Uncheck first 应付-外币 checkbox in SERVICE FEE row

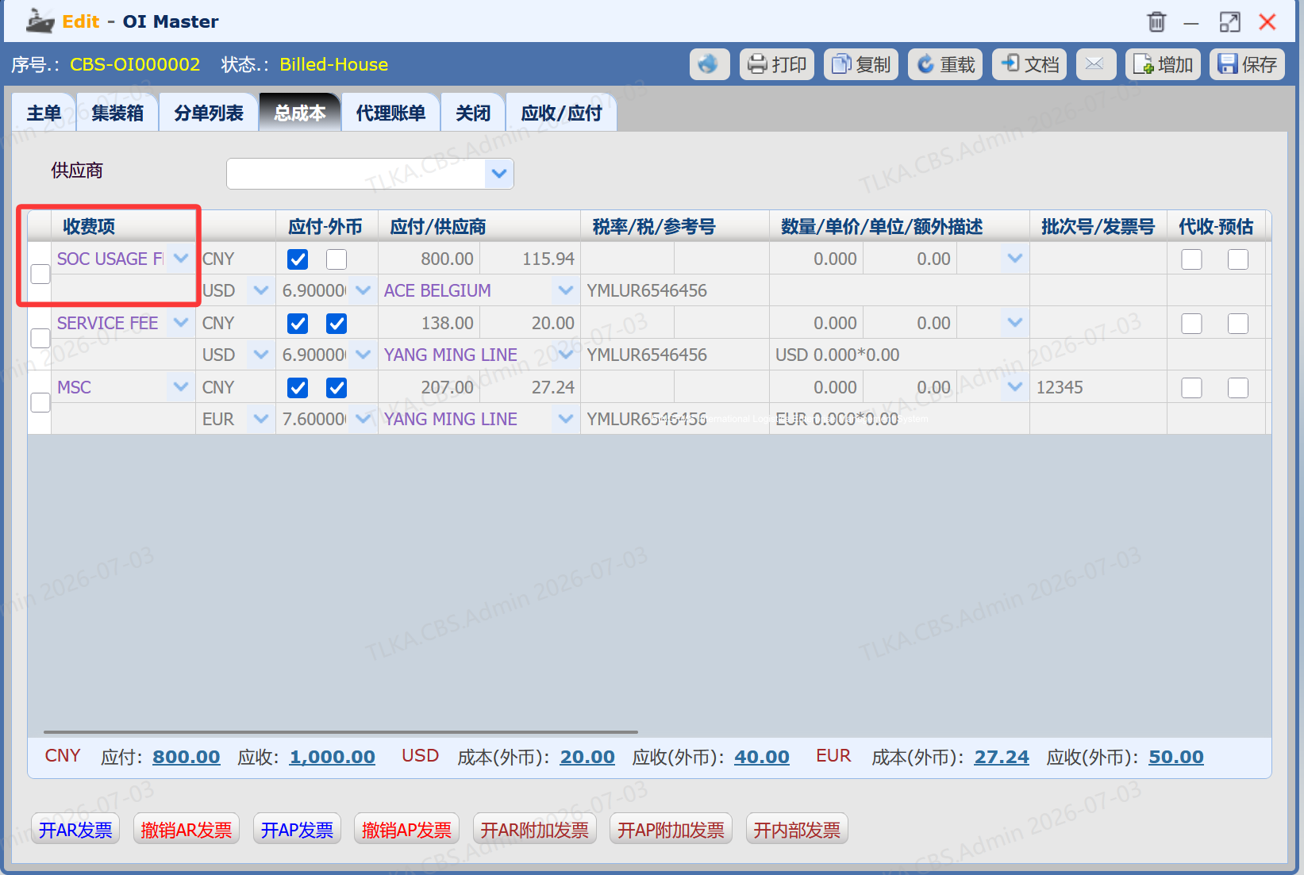tap(298, 324)
